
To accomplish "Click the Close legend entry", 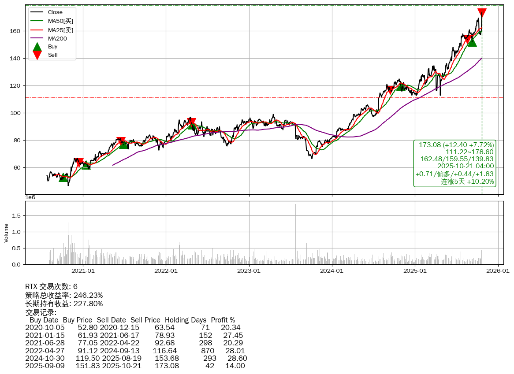I will (x=55, y=12).
